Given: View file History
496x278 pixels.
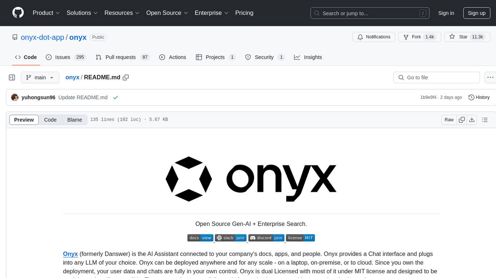Looking at the screenshot, I should (479, 98).
